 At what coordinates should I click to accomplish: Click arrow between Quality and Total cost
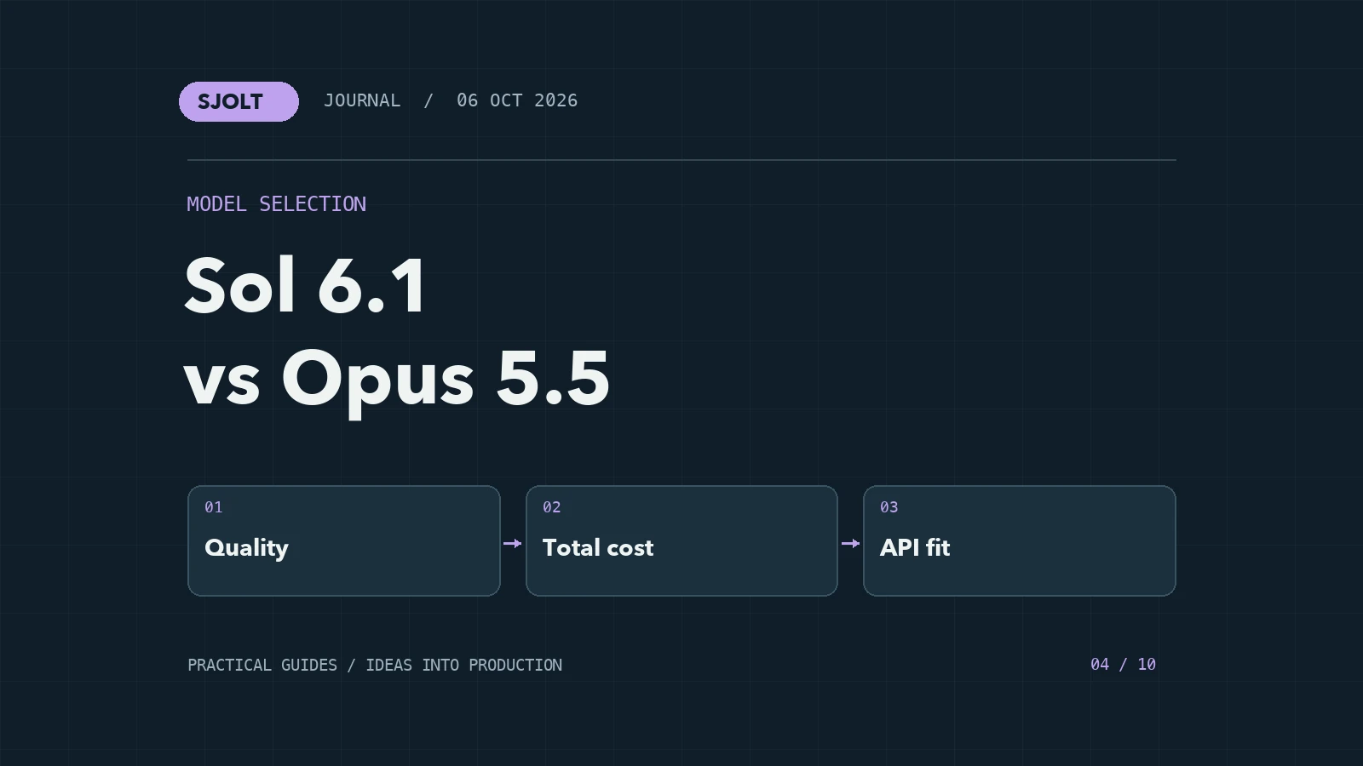click(513, 543)
